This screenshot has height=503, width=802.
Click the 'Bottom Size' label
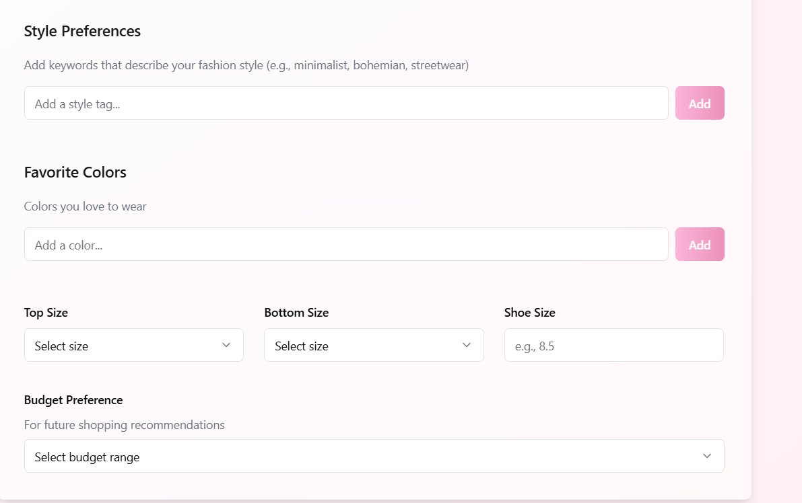point(296,313)
